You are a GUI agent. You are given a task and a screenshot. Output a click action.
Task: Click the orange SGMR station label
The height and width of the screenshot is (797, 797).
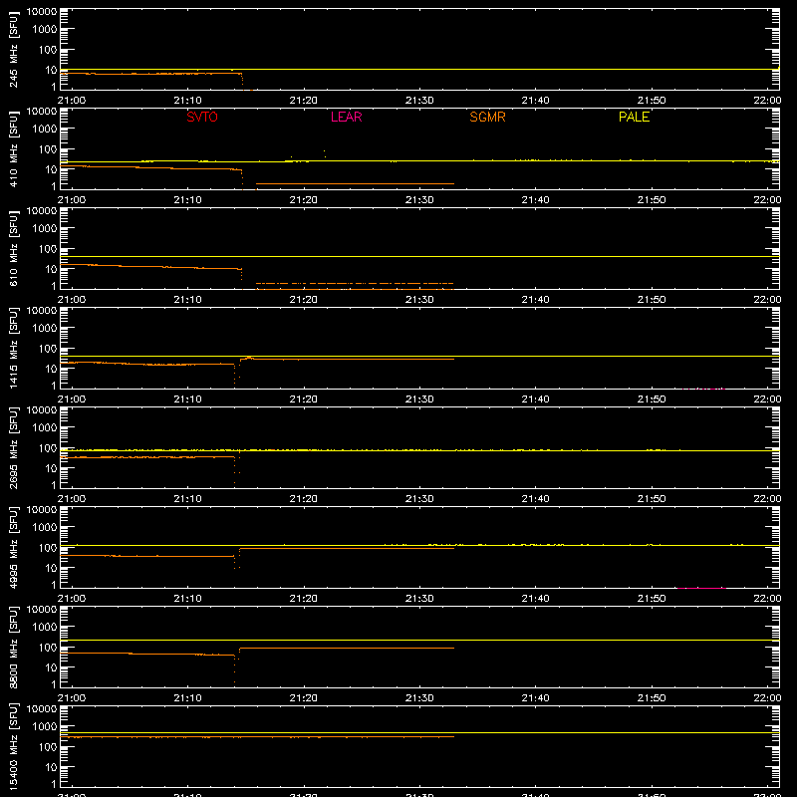[487, 117]
